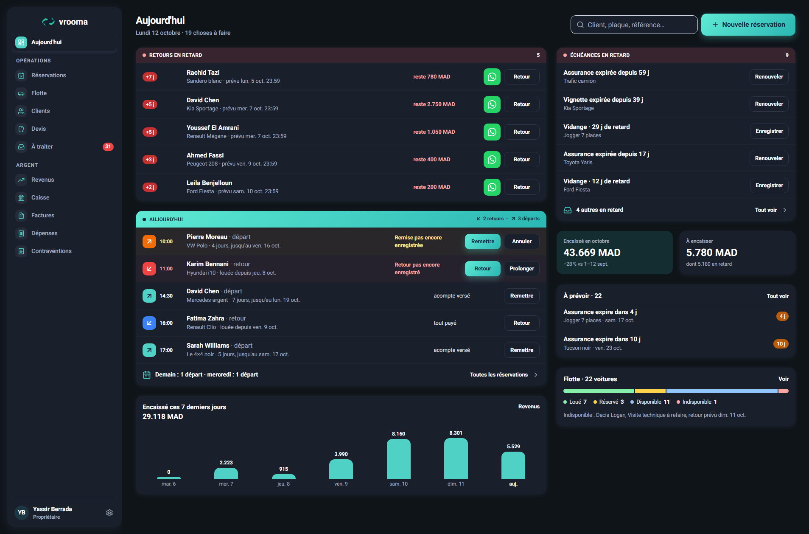Click Prolonger for Karim Bennani
Screen dimensions: 809x534
[522, 269]
